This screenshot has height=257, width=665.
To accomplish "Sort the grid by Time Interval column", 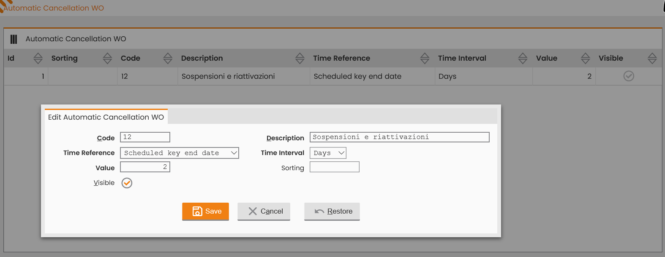I will click(x=523, y=58).
